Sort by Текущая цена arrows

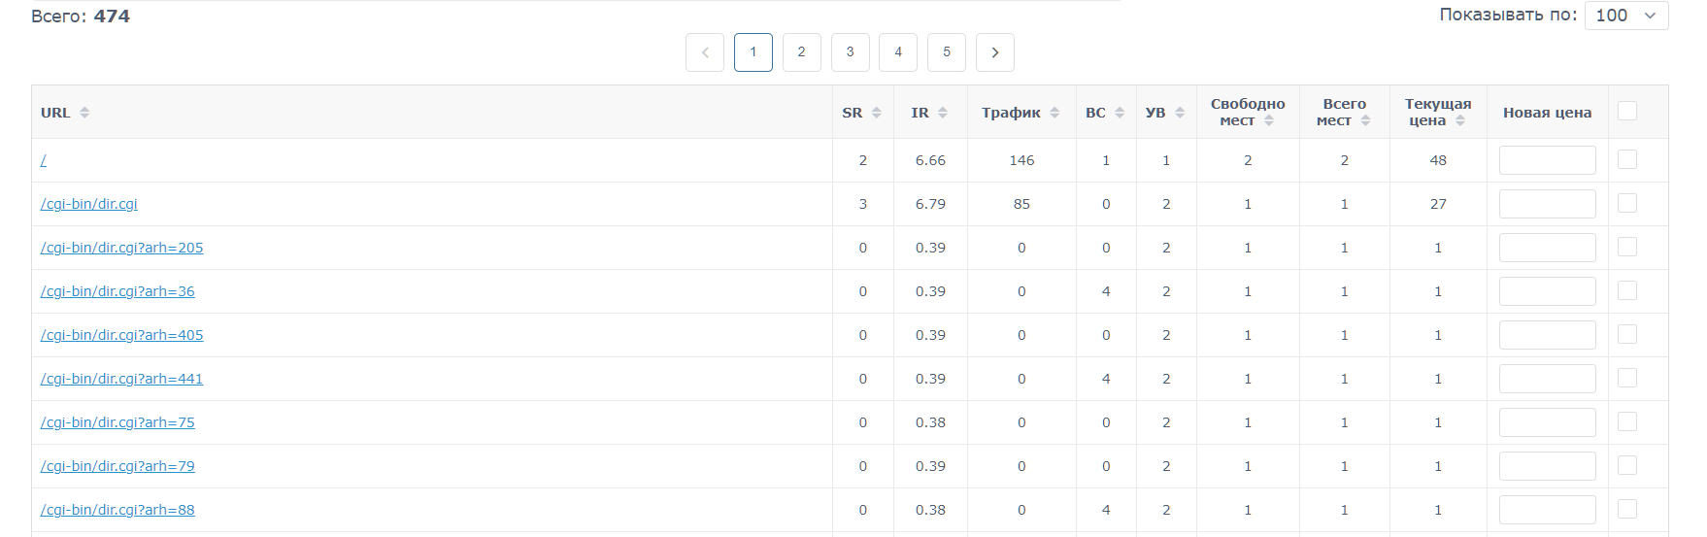point(1460,120)
